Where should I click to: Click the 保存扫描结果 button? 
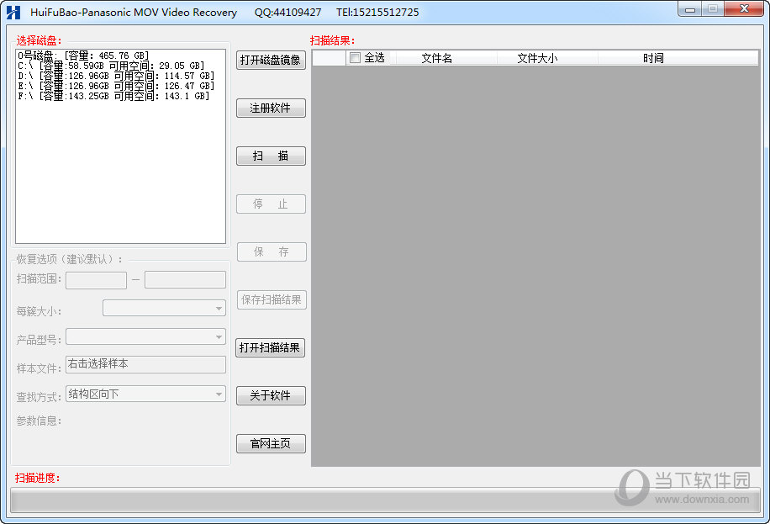pos(272,300)
